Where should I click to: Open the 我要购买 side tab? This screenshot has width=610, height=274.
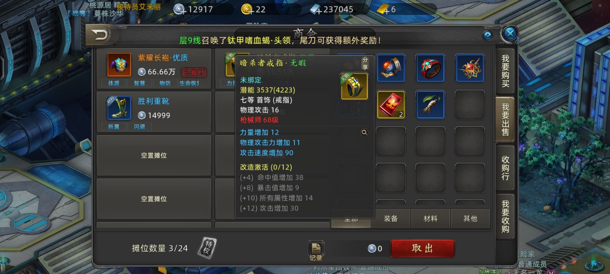505,71
